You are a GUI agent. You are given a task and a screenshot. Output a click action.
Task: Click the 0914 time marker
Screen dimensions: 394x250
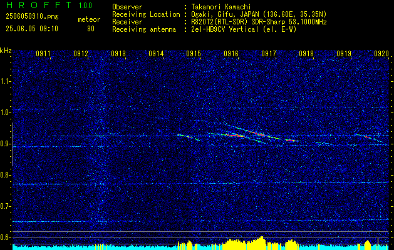(x=156, y=53)
